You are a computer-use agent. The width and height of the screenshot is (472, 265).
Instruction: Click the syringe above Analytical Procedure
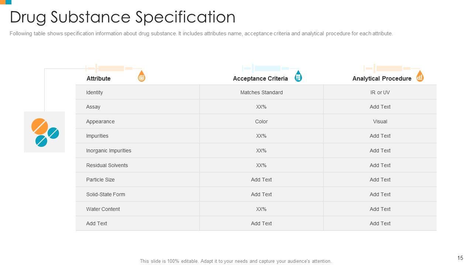[388, 68]
